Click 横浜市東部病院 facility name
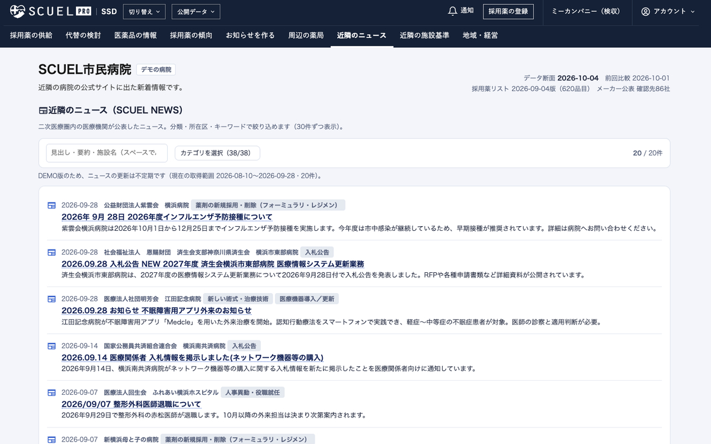This screenshot has height=444, width=711. 277,252
